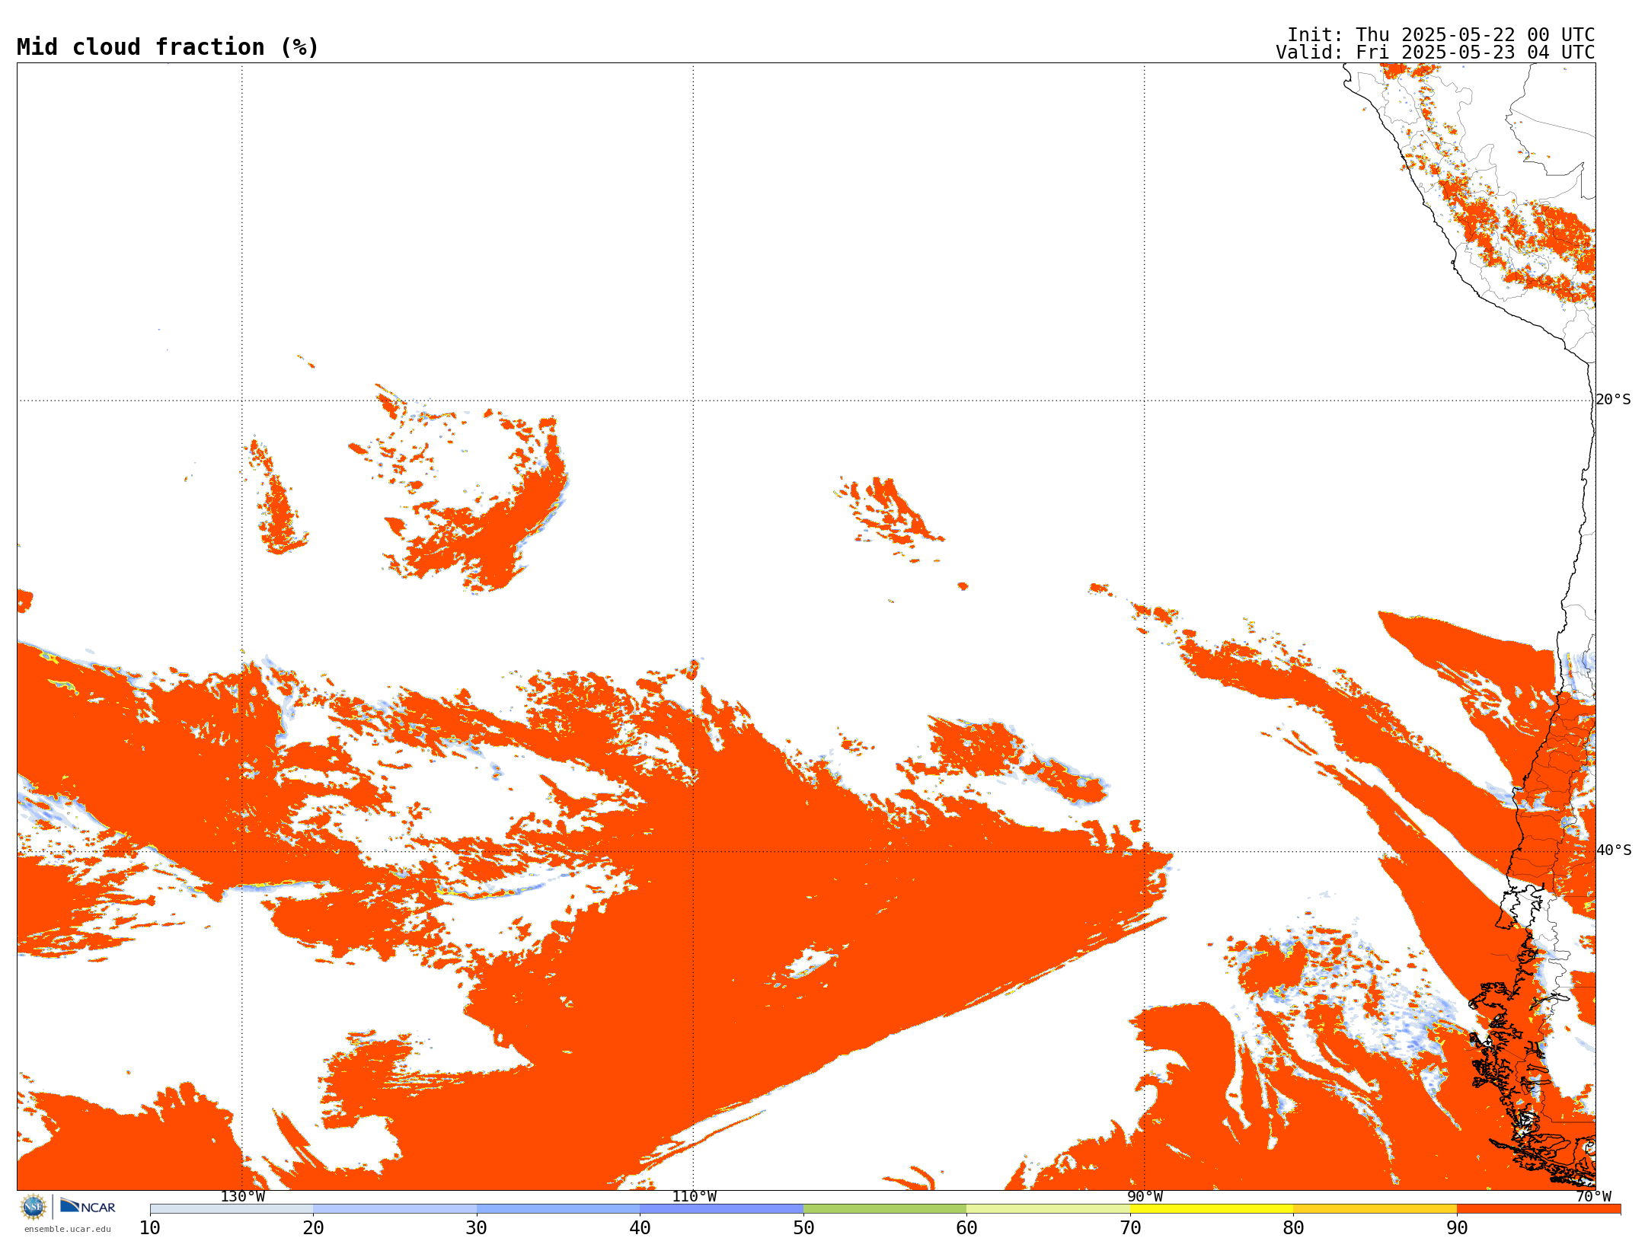1645x1238 pixels.
Task: Click the colorbar tick label 50
Action: (x=803, y=1228)
